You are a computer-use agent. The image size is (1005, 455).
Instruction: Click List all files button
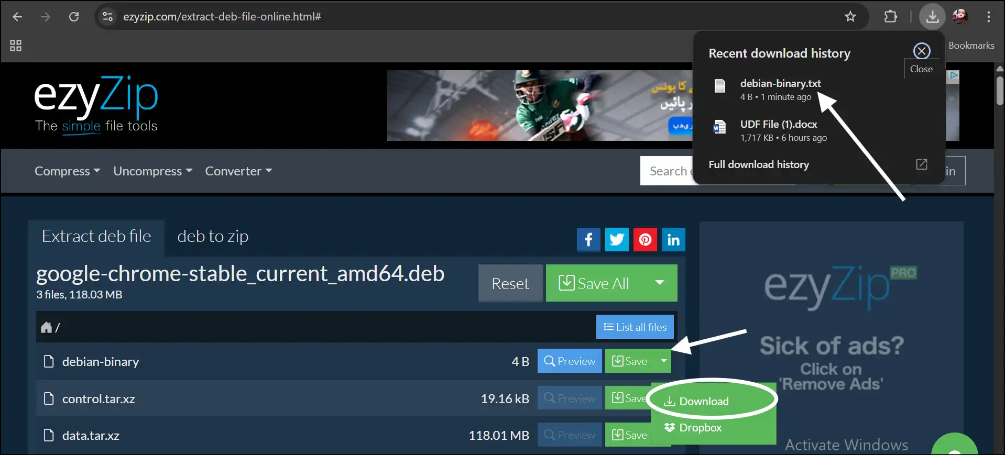click(x=635, y=327)
